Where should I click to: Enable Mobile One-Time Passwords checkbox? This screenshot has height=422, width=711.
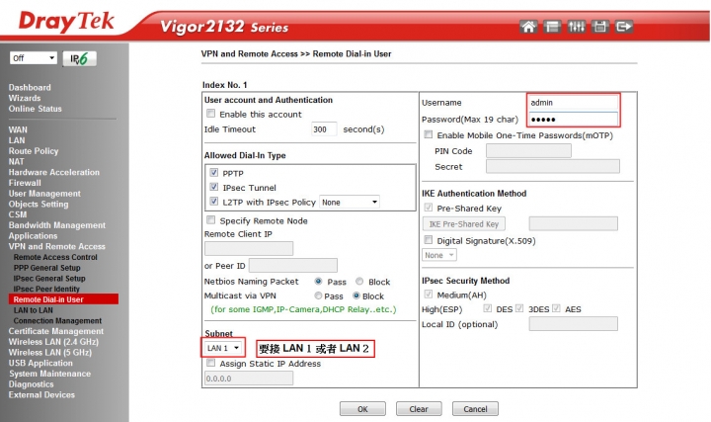pos(428,134)
